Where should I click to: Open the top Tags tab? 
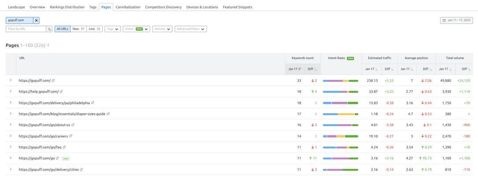(x=93, y=7)
